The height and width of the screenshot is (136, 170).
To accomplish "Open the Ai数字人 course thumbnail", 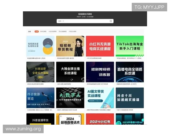I will pos(70,98).
